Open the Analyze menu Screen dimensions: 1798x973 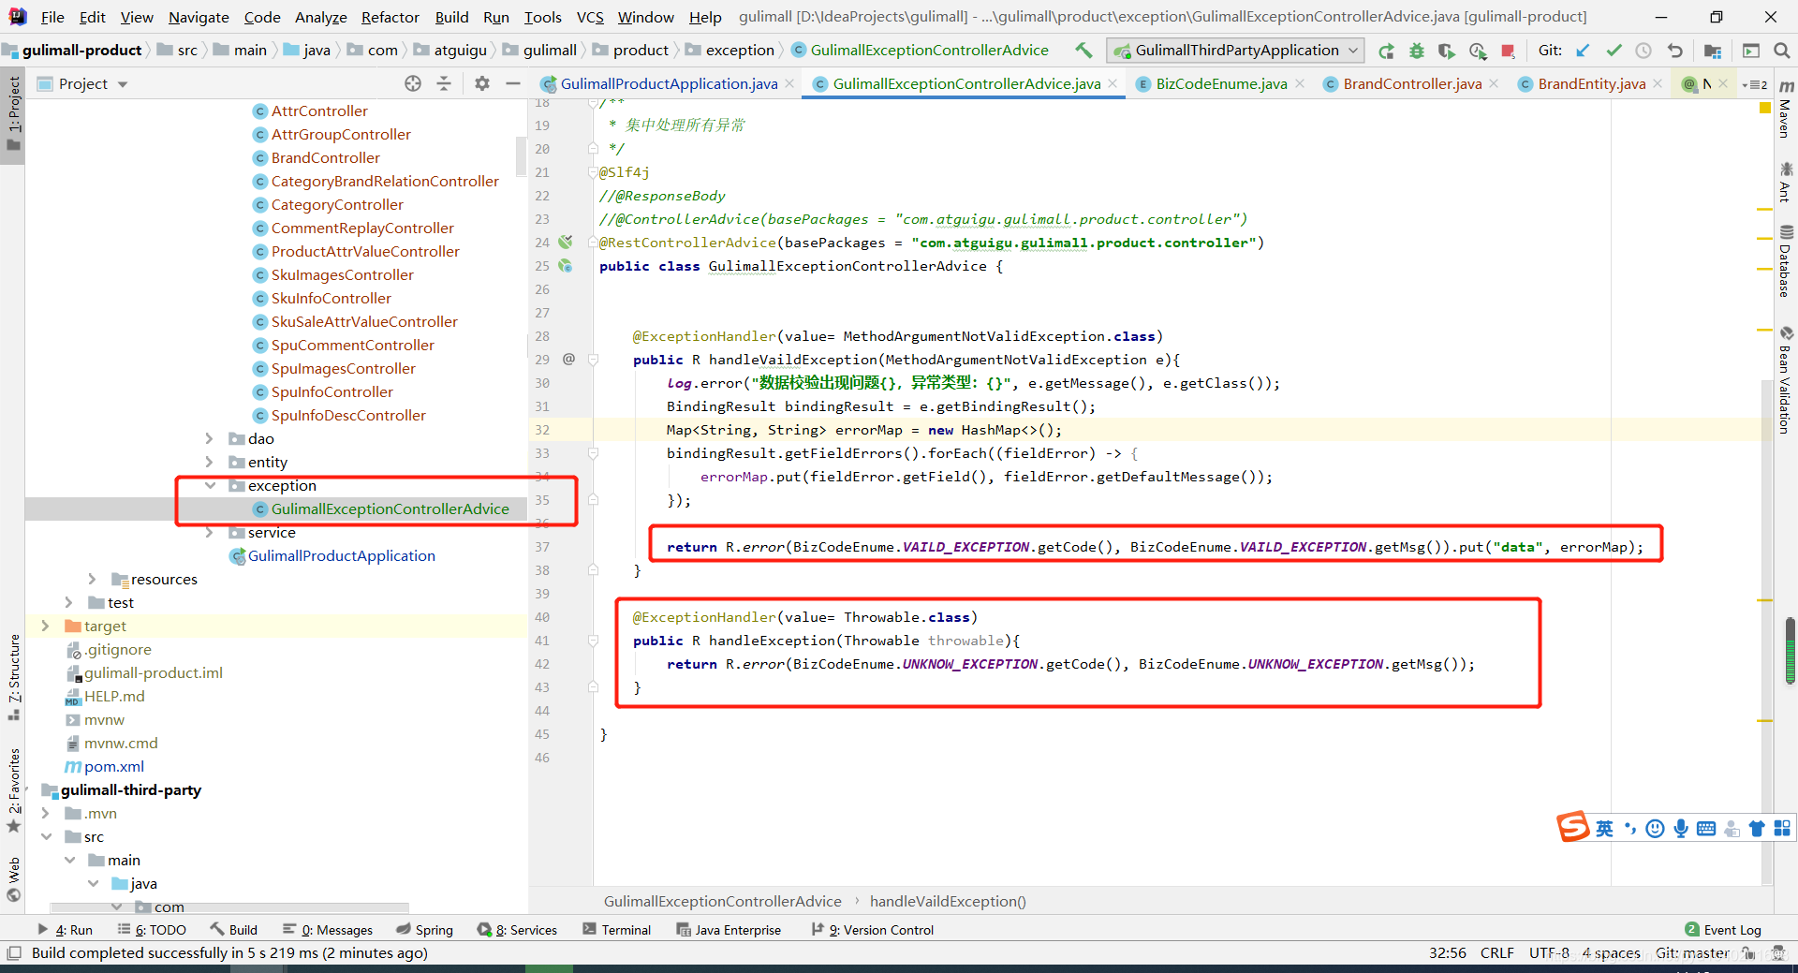(x=320, y=17)
